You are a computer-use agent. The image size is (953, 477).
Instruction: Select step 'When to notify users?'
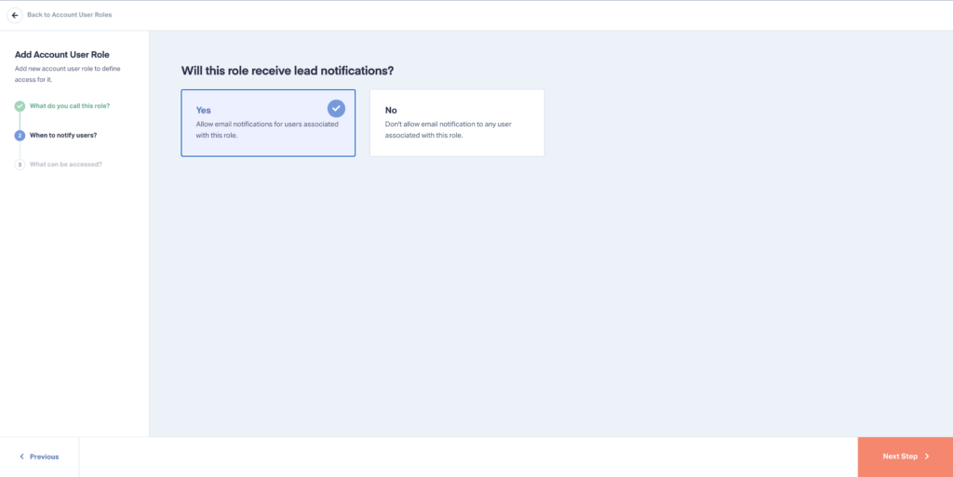pos(63,136)
